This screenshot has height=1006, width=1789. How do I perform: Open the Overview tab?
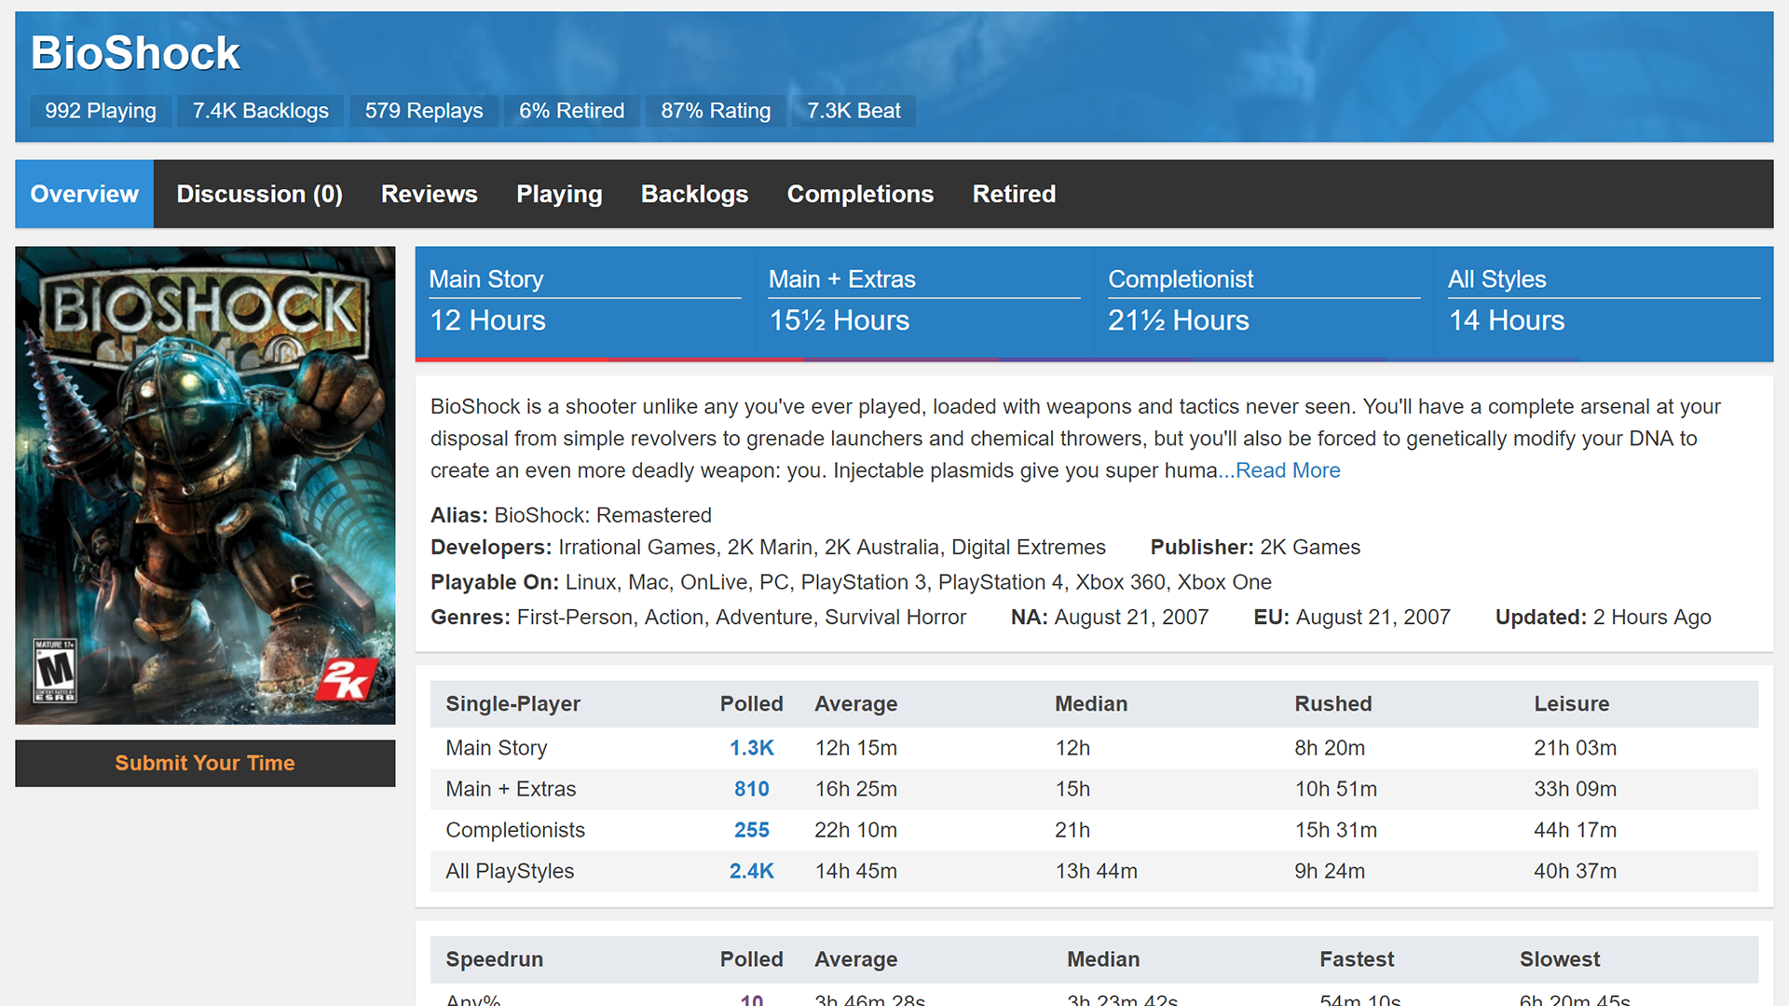click(x=84, y=194)
